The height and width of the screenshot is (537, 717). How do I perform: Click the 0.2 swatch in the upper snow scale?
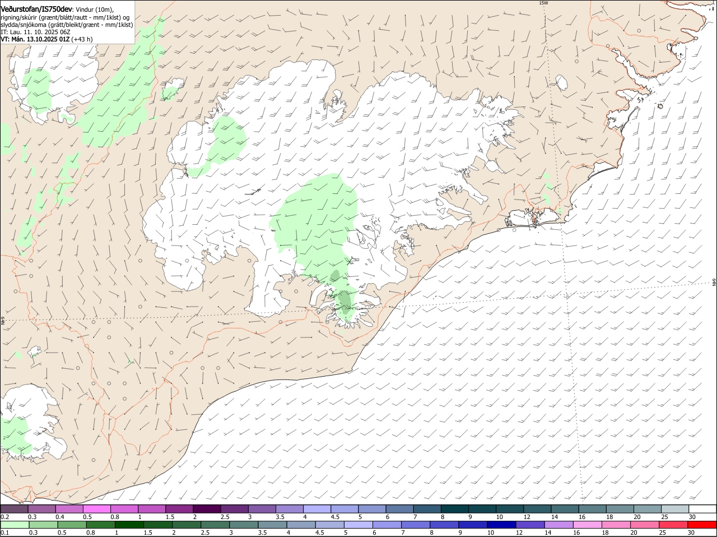[x=15, y=509]
